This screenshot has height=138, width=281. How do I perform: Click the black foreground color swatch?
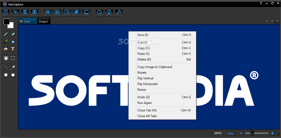click(x=7, y=21)
